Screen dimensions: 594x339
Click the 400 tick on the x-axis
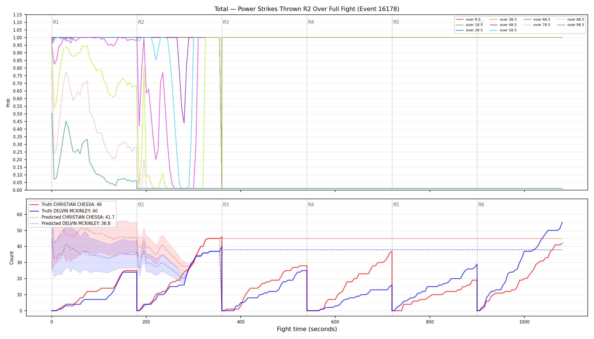point(241,322)
